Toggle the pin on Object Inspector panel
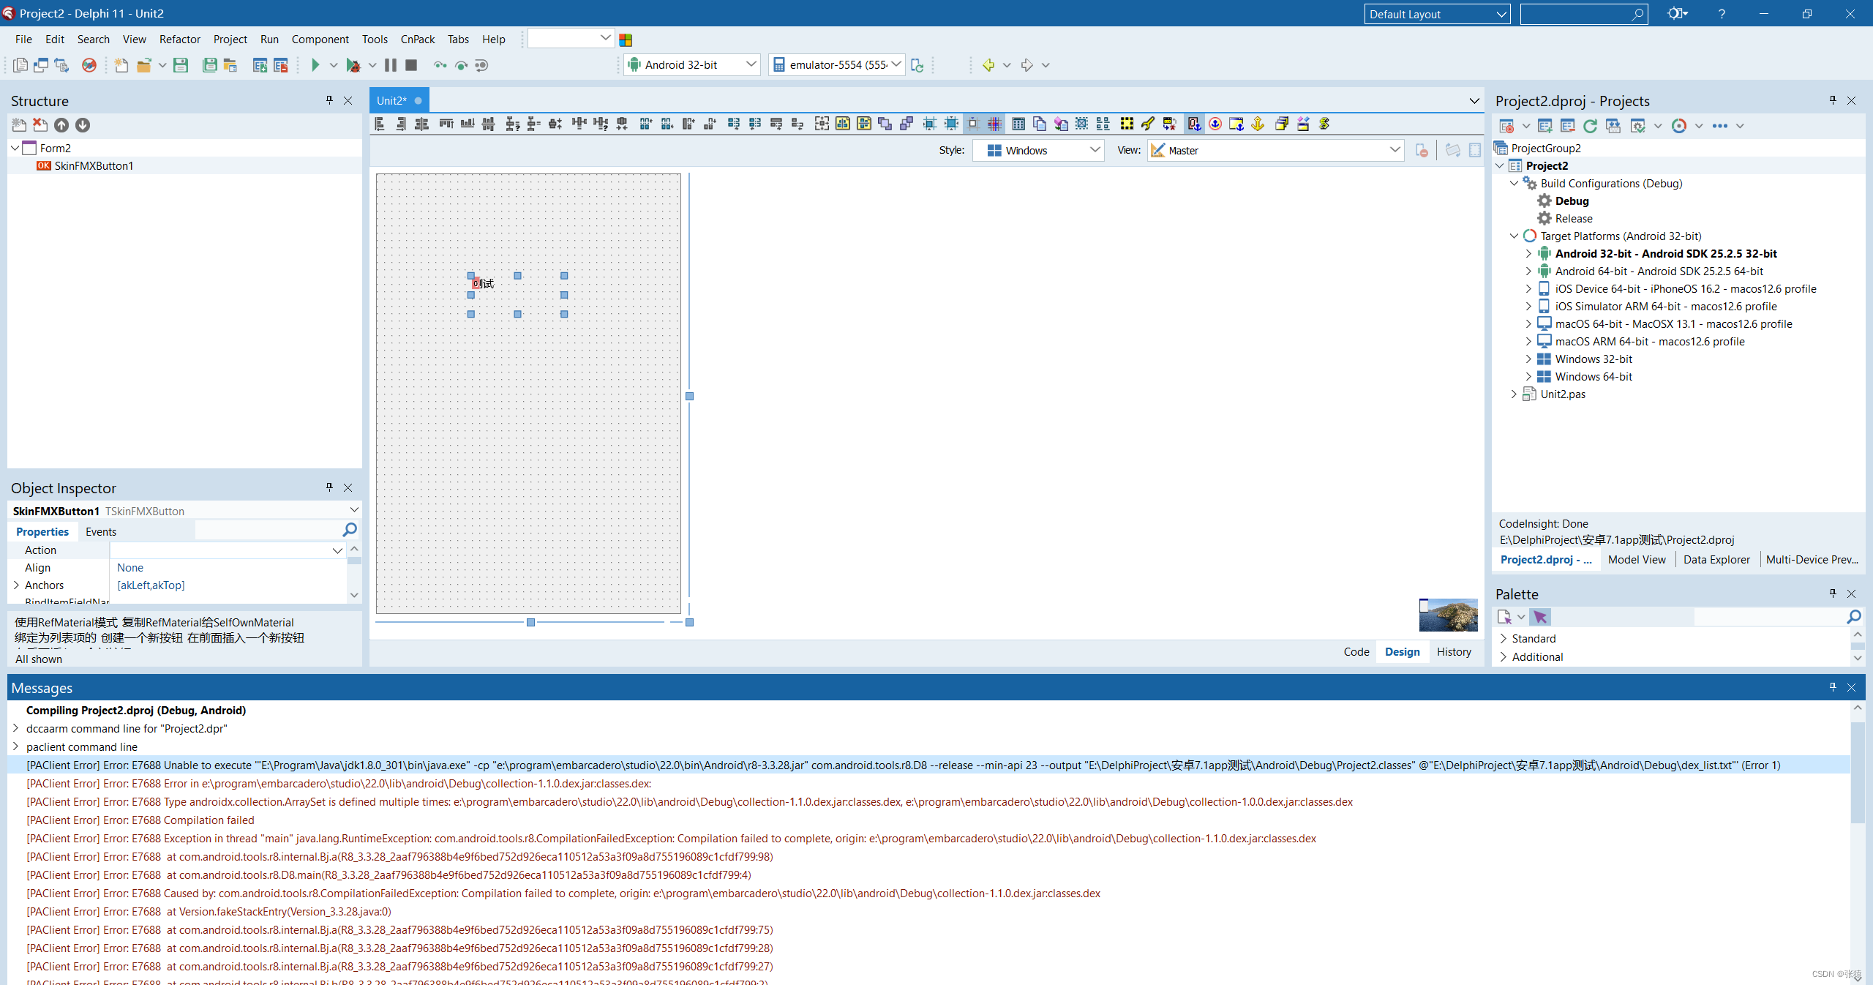 [329, 487]
